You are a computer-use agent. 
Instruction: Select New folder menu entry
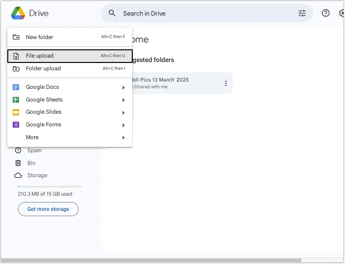tap(70, 37)
